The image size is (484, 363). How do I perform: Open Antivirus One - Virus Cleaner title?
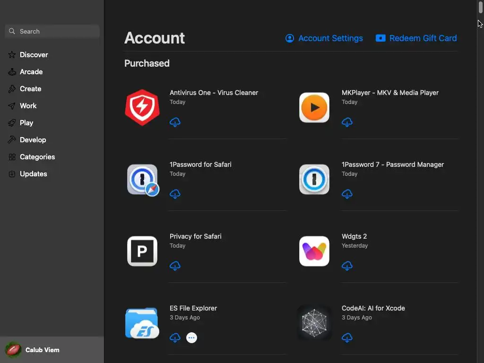click(214, 93)
